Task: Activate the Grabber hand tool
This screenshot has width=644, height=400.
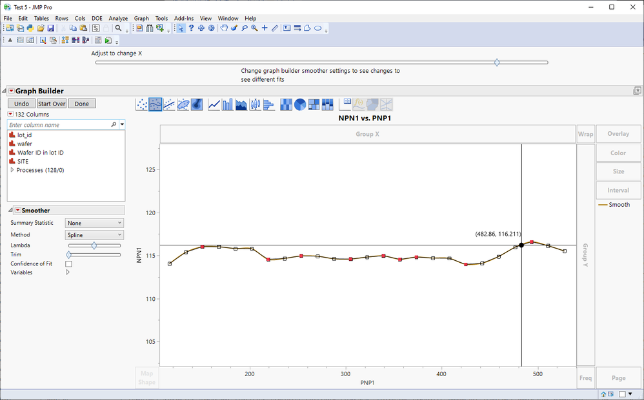Action: click(224, 28)
